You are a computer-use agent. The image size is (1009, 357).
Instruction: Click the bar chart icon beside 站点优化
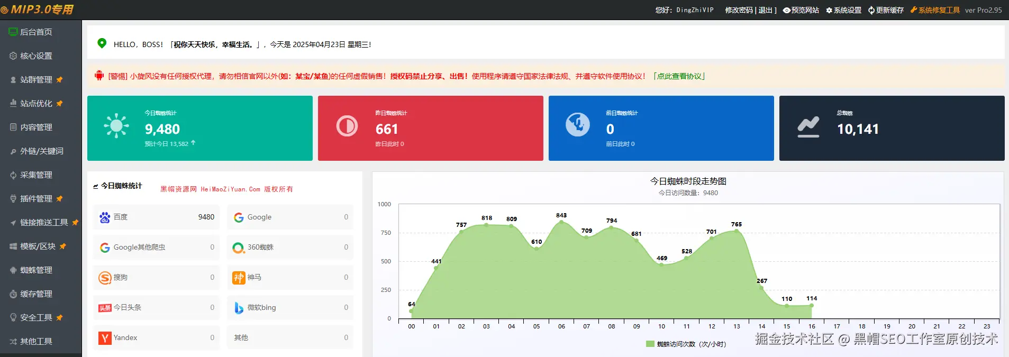(13, 103)
